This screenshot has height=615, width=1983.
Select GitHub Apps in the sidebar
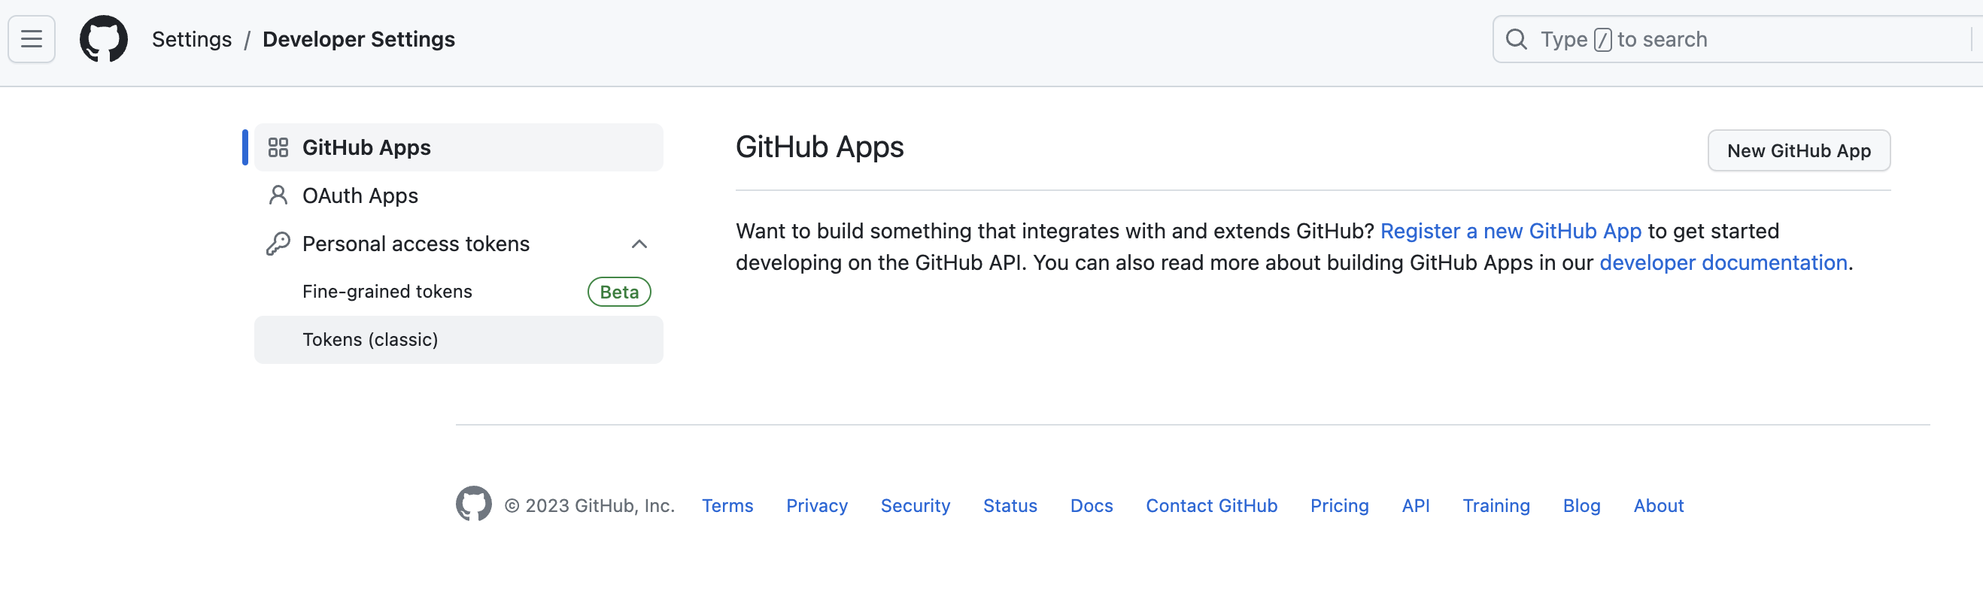[459, 148]
